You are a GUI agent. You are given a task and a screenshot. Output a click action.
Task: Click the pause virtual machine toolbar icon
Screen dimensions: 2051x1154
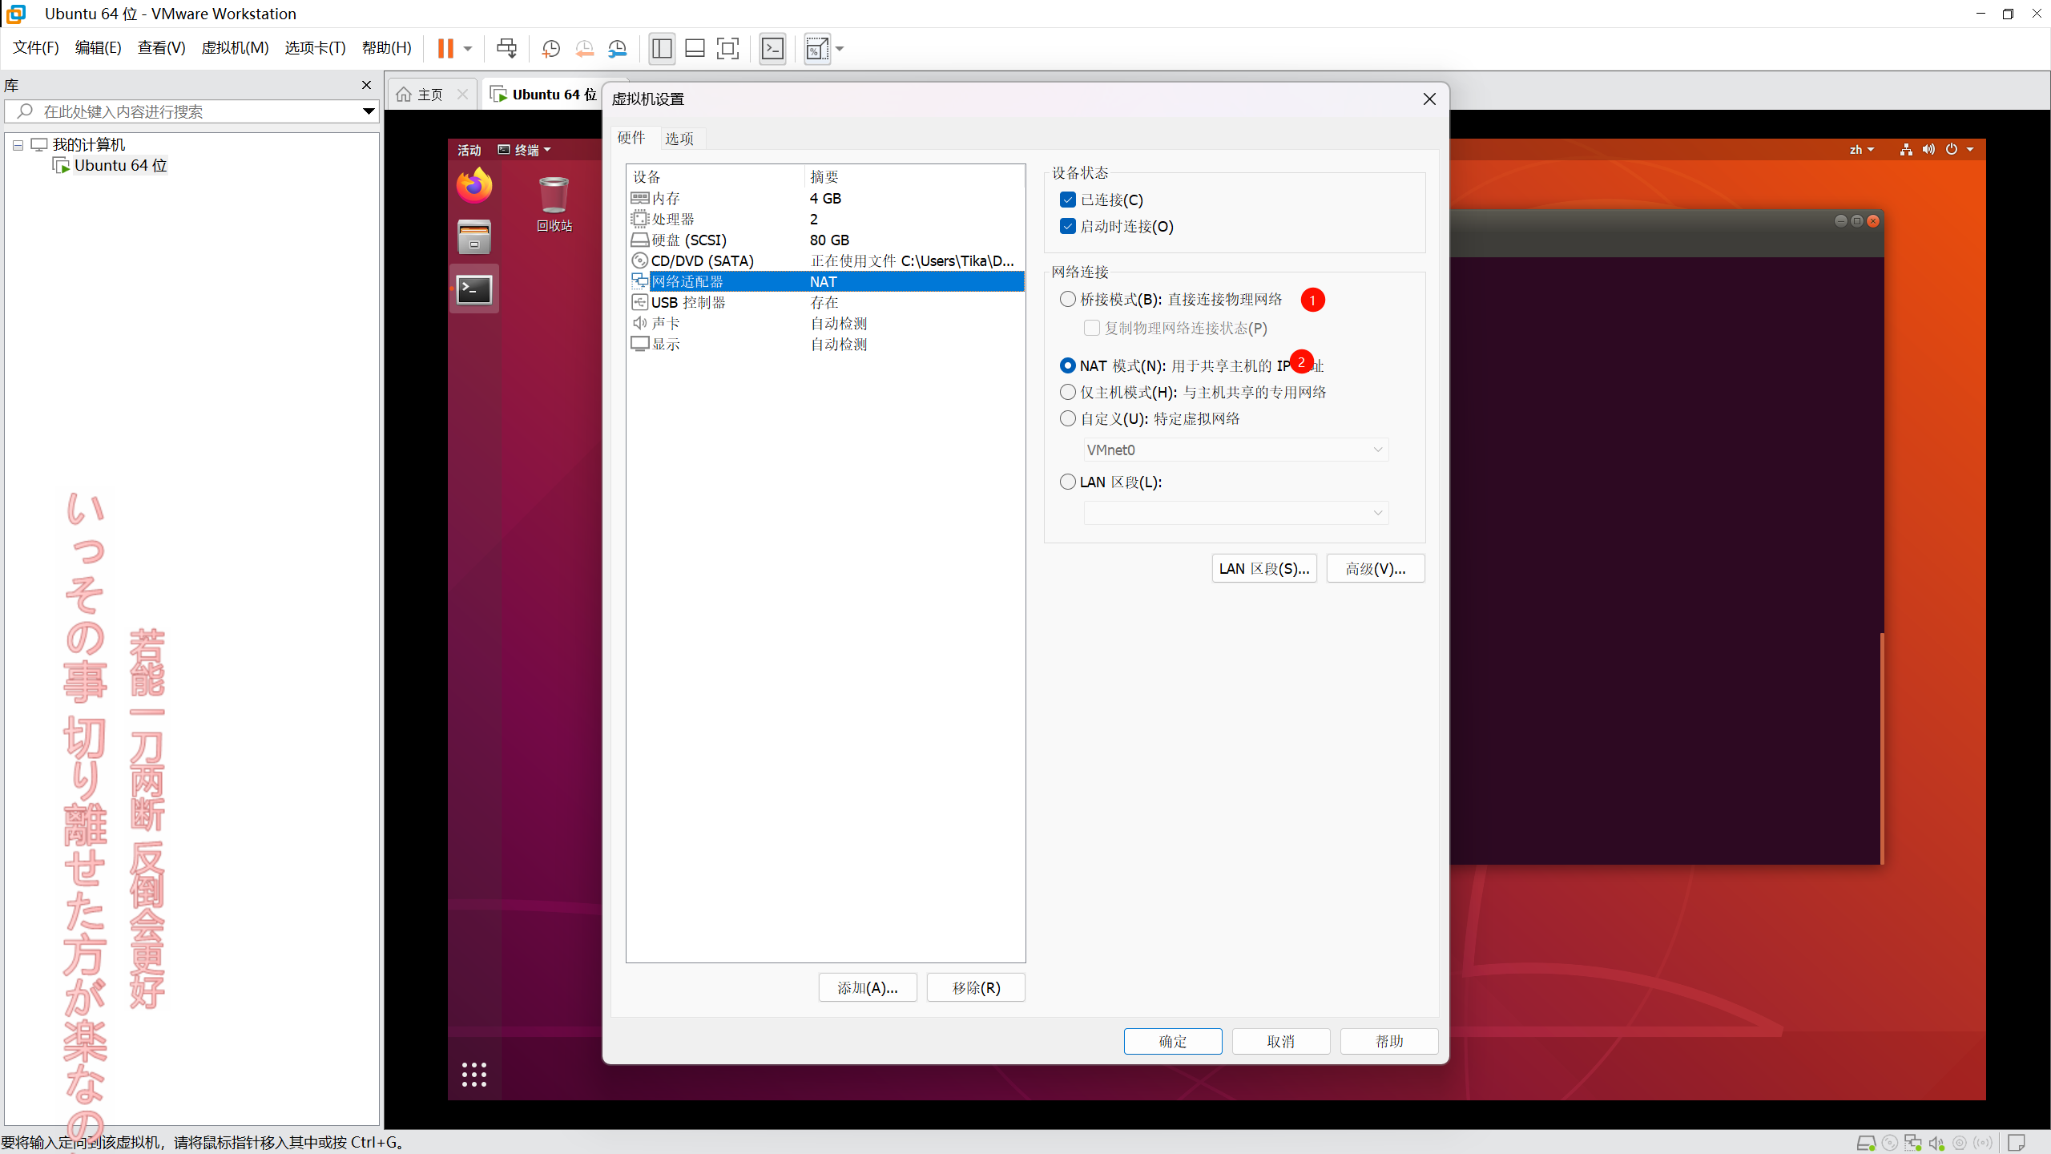pos(445,49)
